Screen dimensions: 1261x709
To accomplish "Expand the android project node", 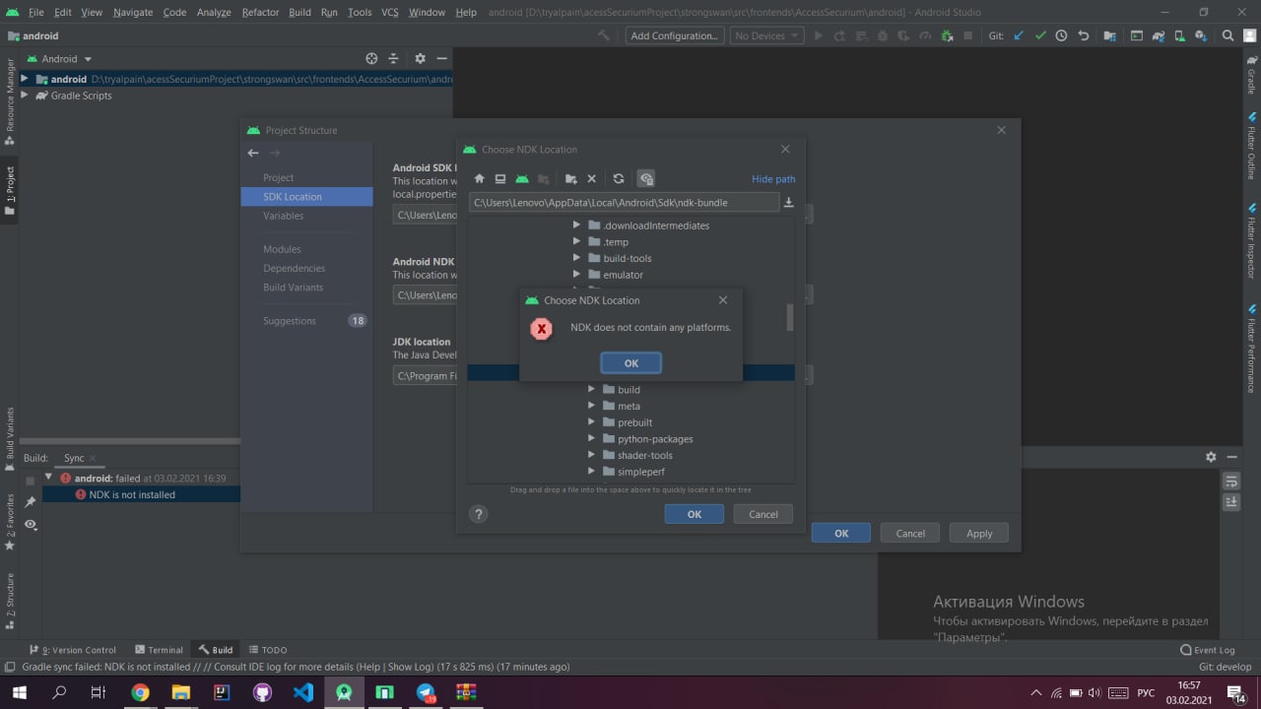I will (x=25, y=79).
